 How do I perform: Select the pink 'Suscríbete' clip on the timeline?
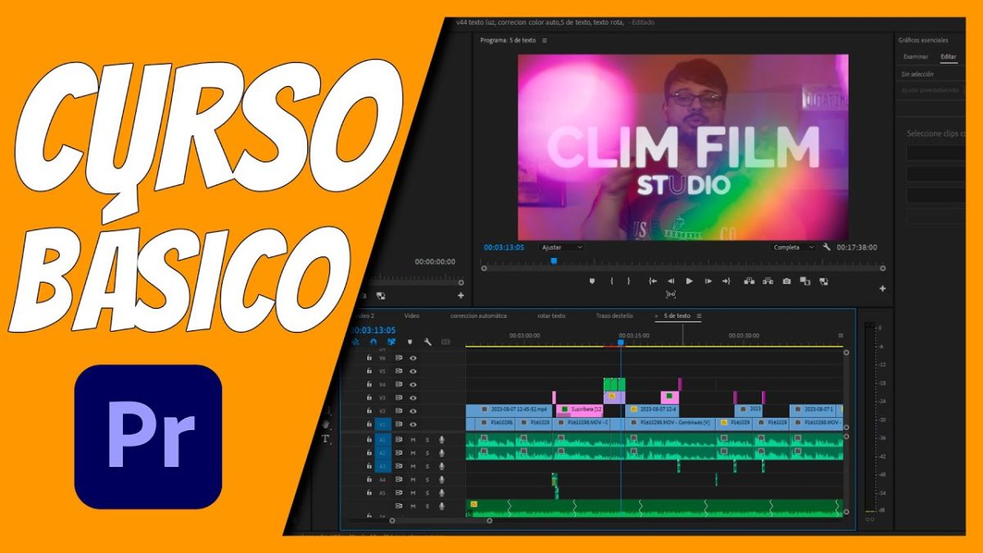pyautogui.click(x=580, y=408)
